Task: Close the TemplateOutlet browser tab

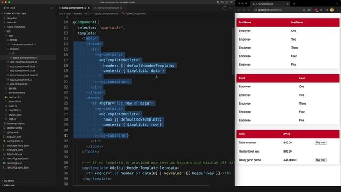Action: (288, 4)
